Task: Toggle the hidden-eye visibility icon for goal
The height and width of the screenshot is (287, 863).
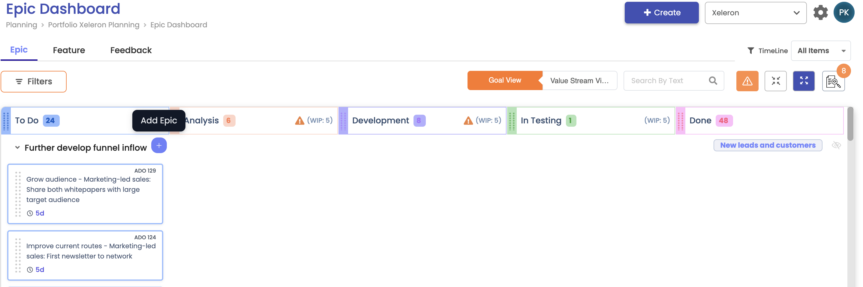Action: click(x=836, y=145)
